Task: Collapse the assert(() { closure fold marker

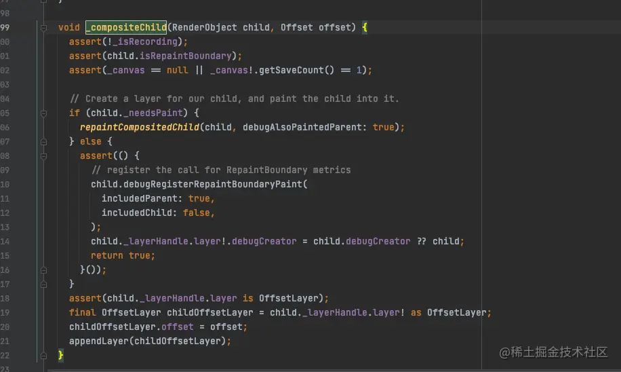Action: (43, 156)
